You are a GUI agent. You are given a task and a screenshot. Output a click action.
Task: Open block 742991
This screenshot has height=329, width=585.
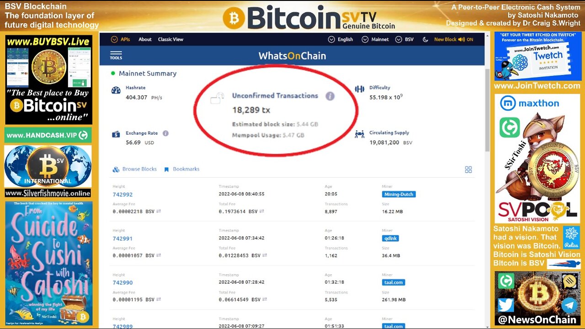point(122,239)
